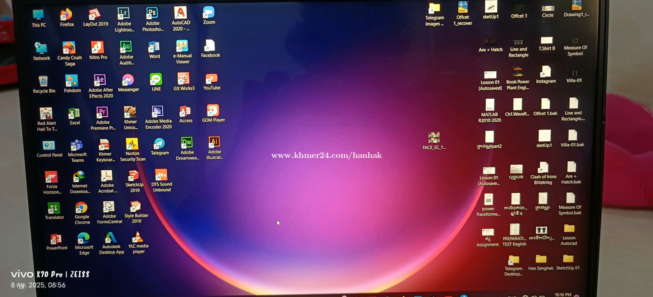
Task: Open Excel from the desktop
Action: 74,117
